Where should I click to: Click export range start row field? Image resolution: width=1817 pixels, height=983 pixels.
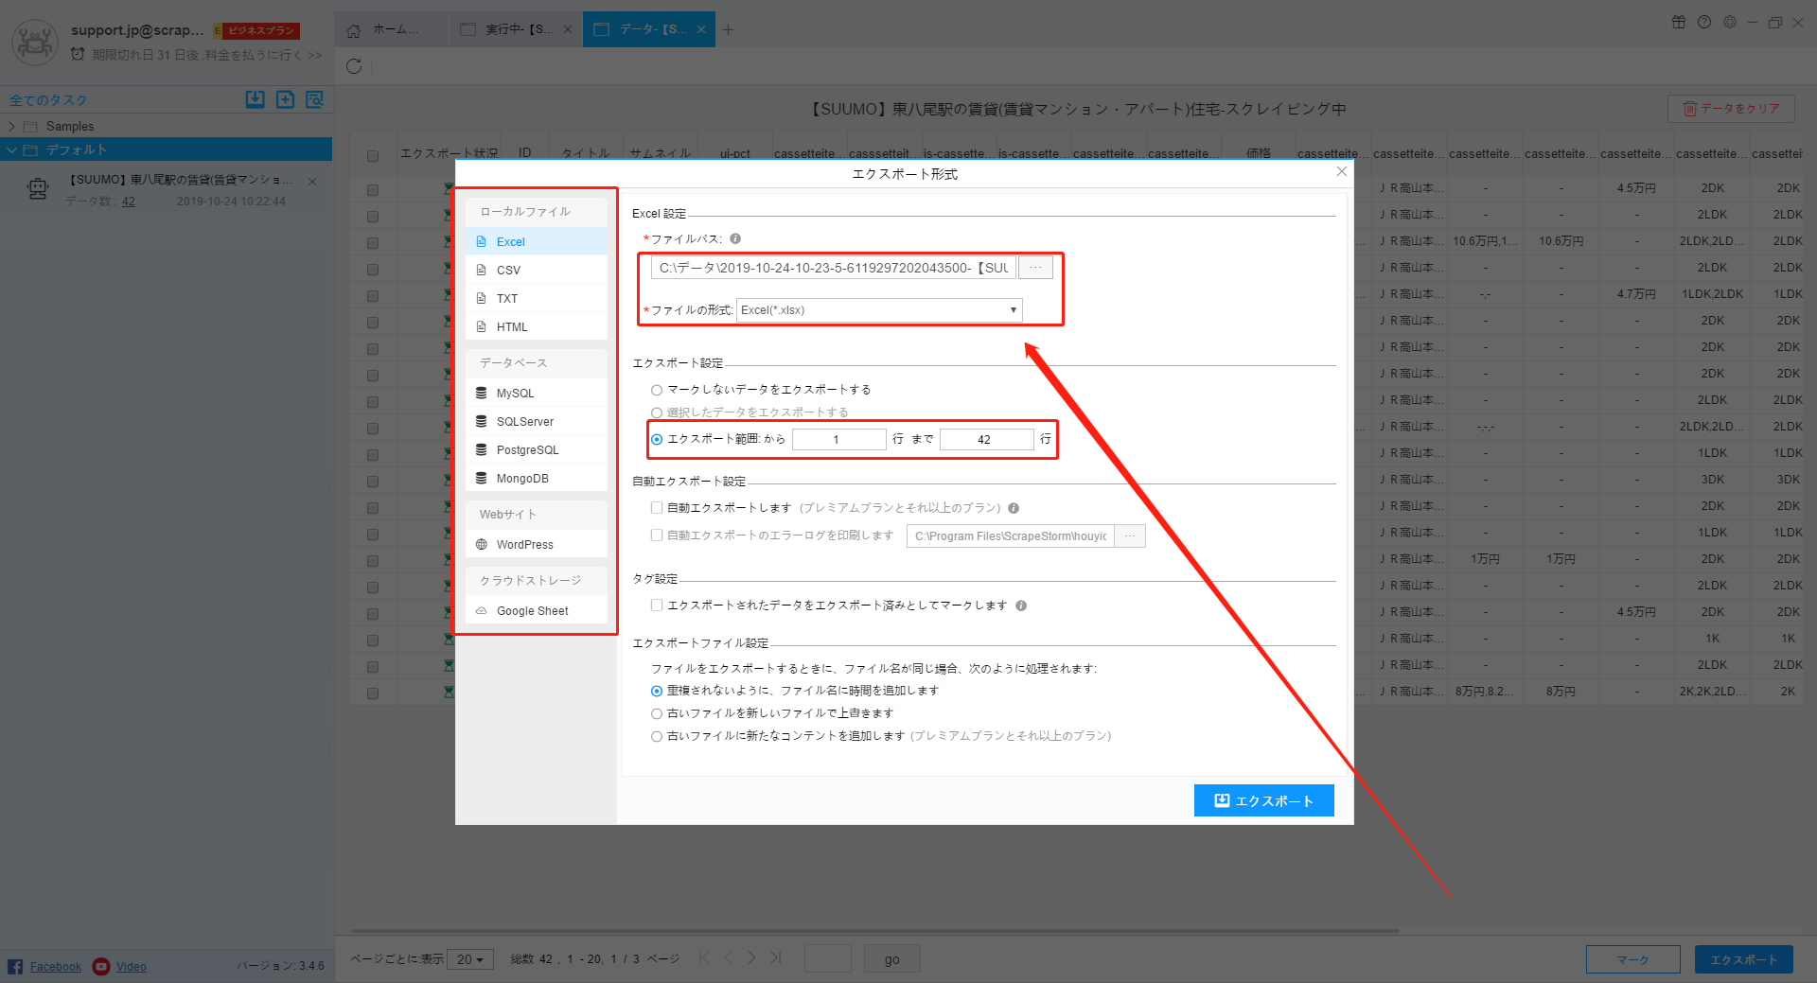[838, 439]
